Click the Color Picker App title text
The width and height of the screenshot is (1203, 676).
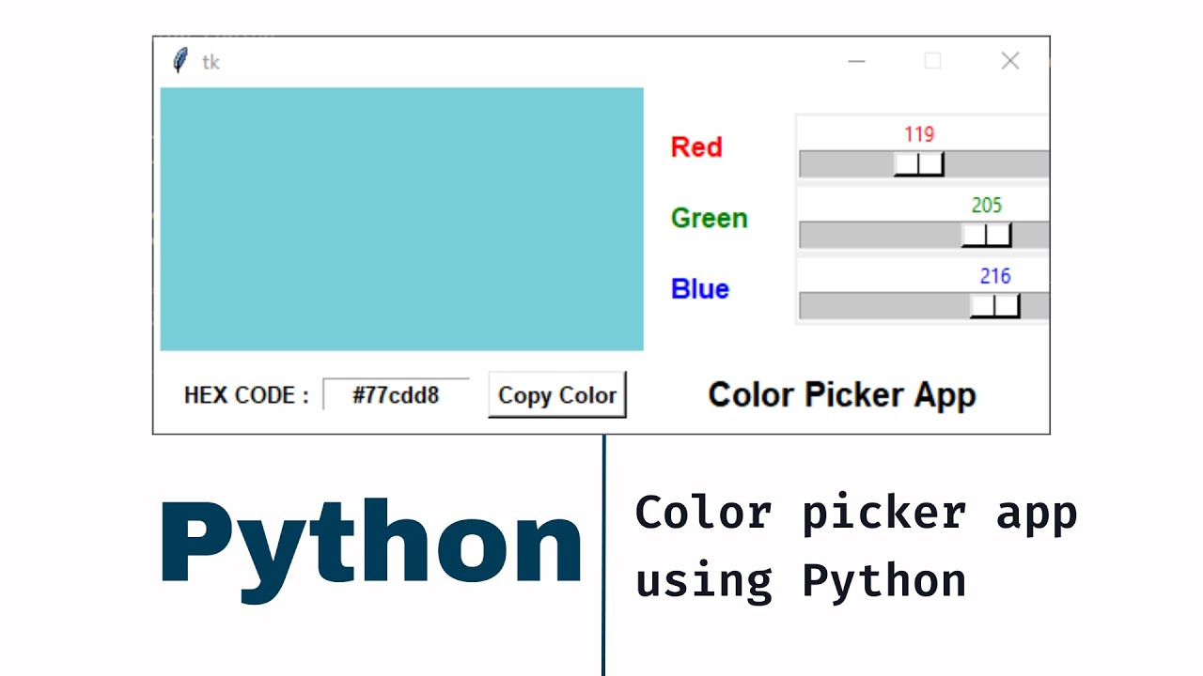point(841,394)
